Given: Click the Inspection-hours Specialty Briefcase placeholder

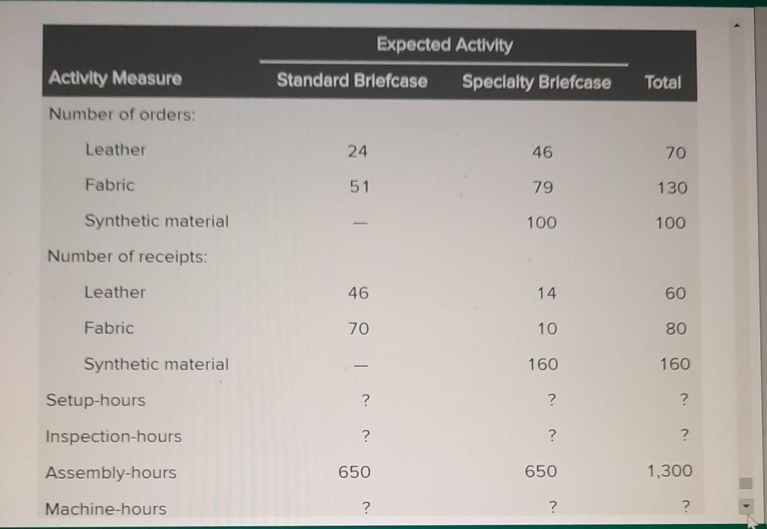Looking at the screenshot, I should coord(552,435).
